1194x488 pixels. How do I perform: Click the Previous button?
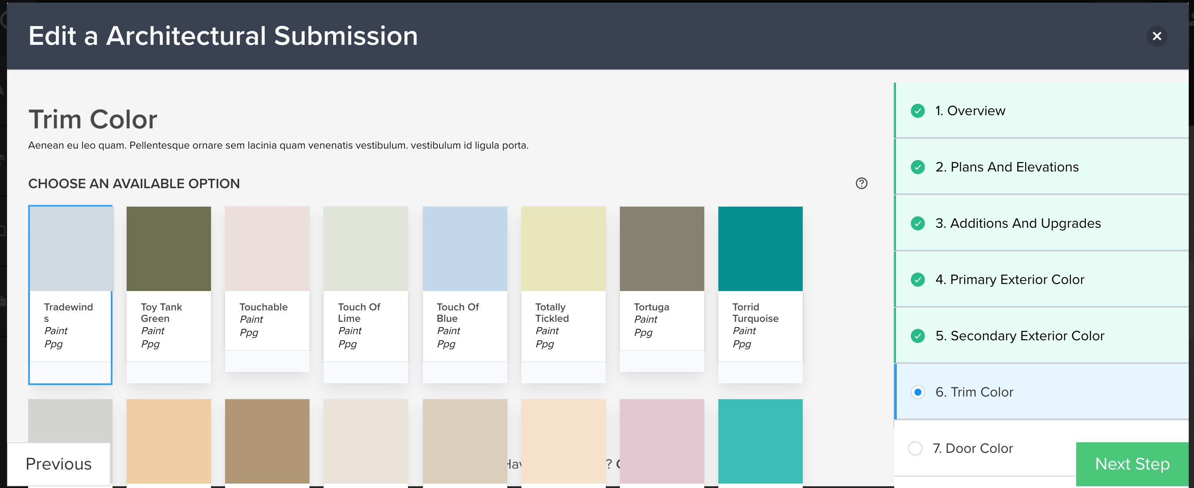pyautogui.click(x=59, y=463)
